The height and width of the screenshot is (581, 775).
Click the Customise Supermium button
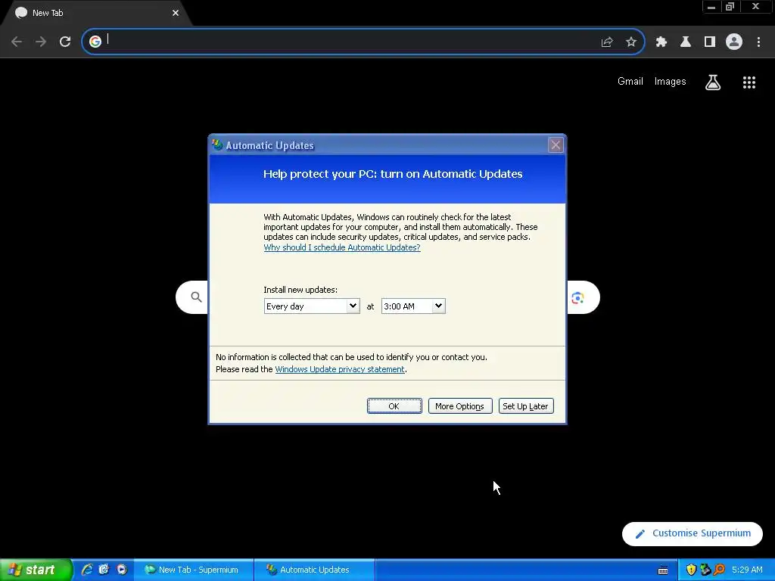click(693, 533)
